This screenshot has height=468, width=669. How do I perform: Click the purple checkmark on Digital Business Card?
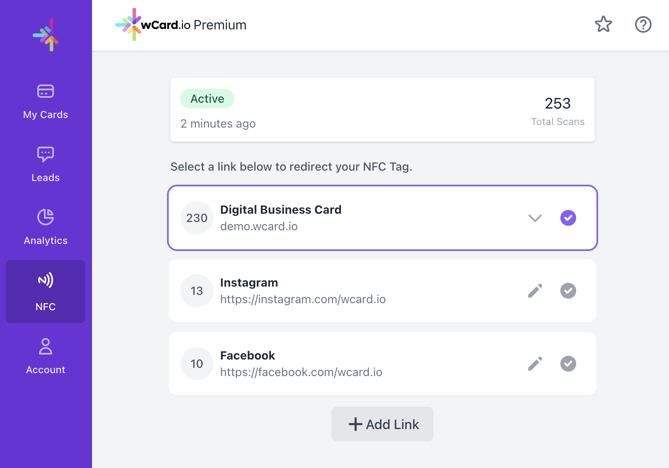[x=568, y=218]
